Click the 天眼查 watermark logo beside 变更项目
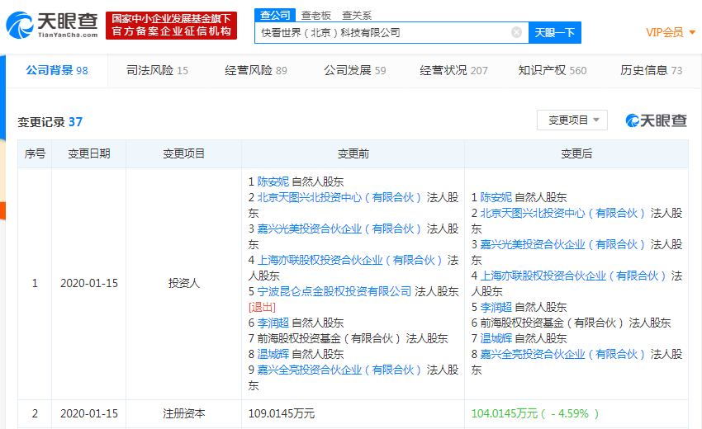 coord(657,120)
